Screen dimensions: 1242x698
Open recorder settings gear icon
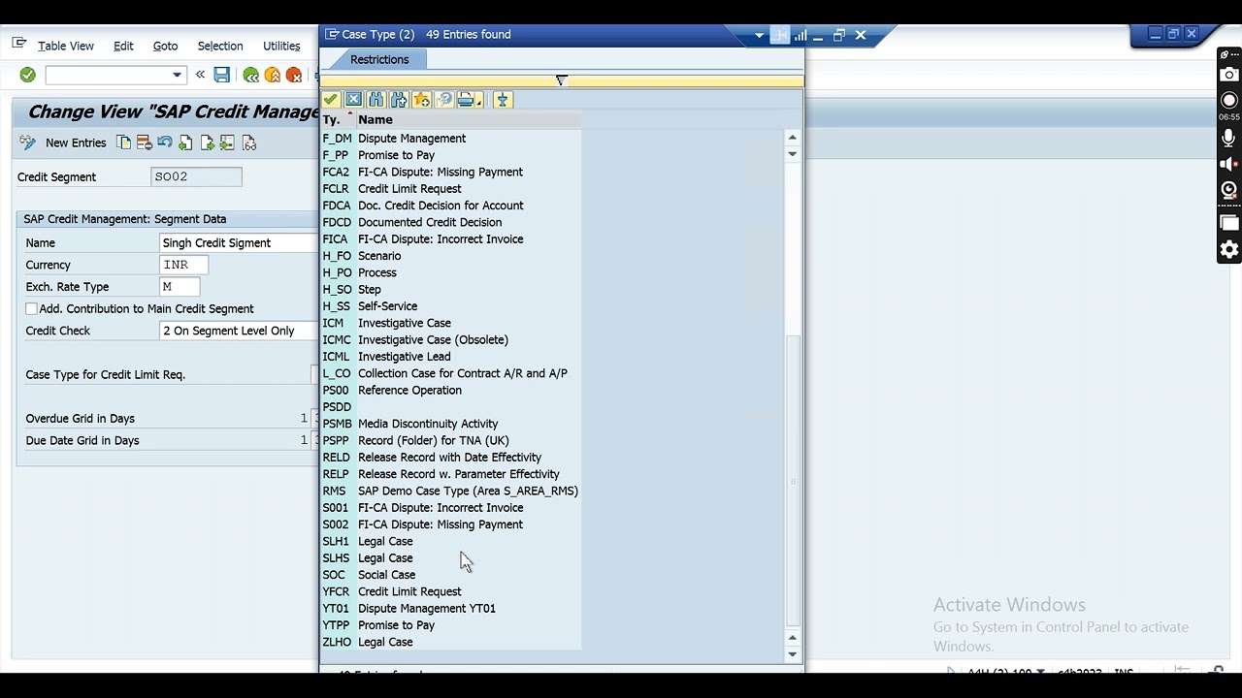coord(1229,250)
